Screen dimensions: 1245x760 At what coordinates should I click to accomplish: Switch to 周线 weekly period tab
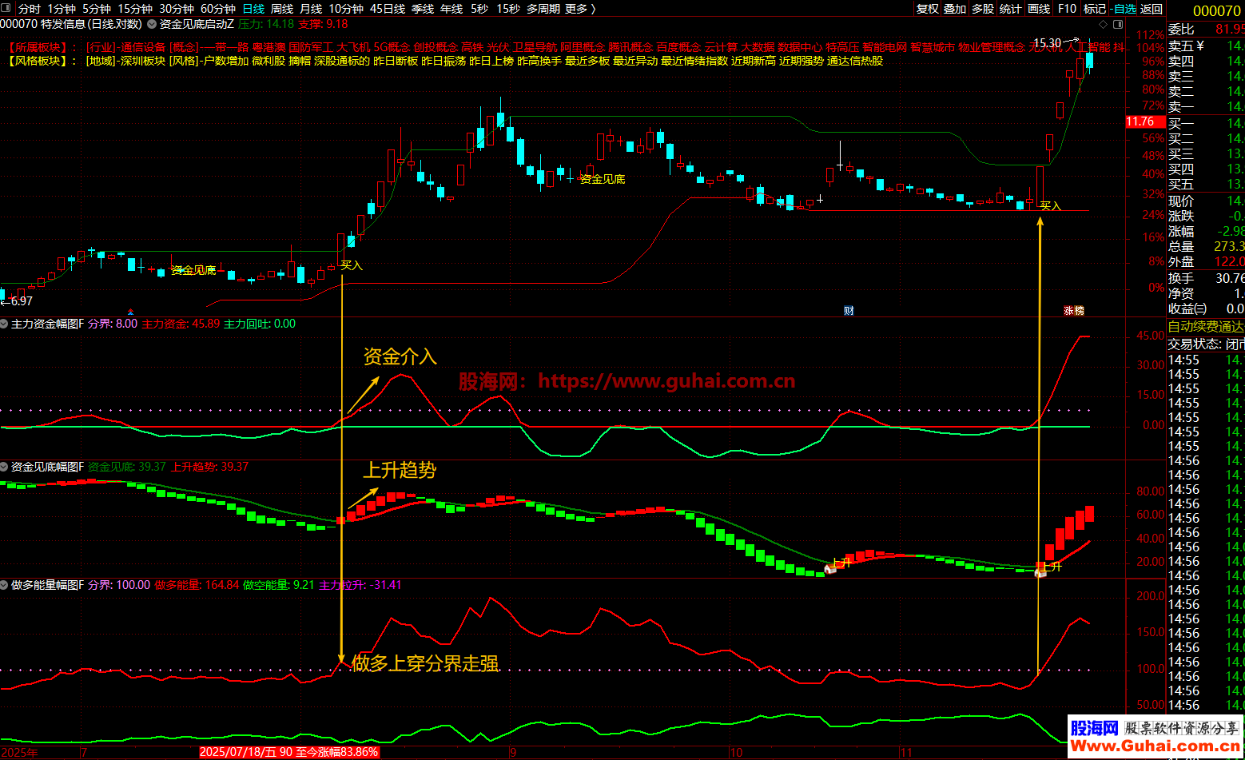click(282, 9)
